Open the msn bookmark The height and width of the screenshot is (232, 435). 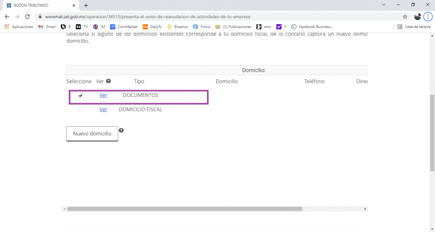264,27
